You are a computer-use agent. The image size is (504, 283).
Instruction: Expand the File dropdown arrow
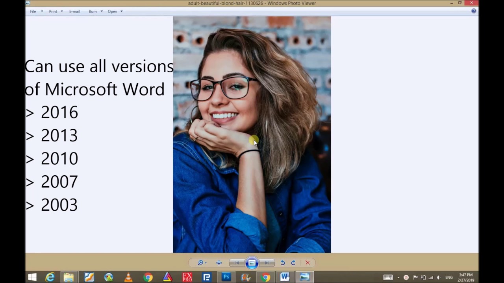click(x=42, y=11)
